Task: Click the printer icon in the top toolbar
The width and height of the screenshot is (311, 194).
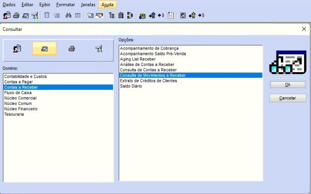Action: (x=16, y=15)
